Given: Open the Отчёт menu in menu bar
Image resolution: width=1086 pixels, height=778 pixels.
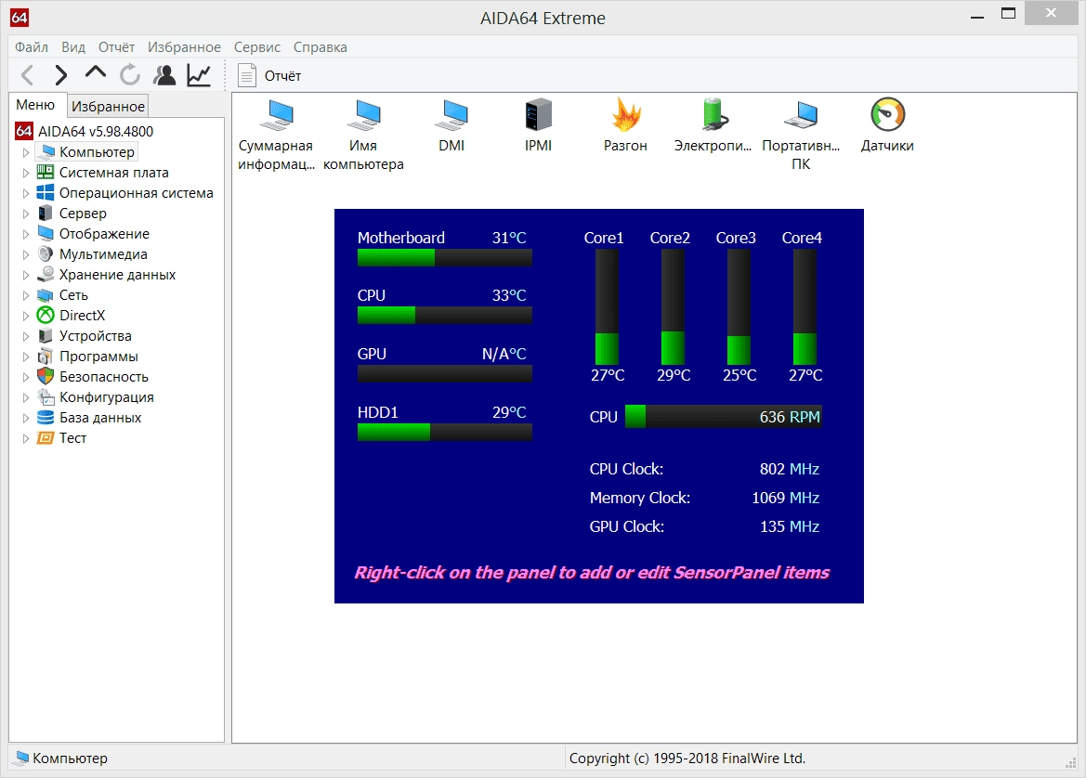Looking at the screenshot, I should [116, 47].
